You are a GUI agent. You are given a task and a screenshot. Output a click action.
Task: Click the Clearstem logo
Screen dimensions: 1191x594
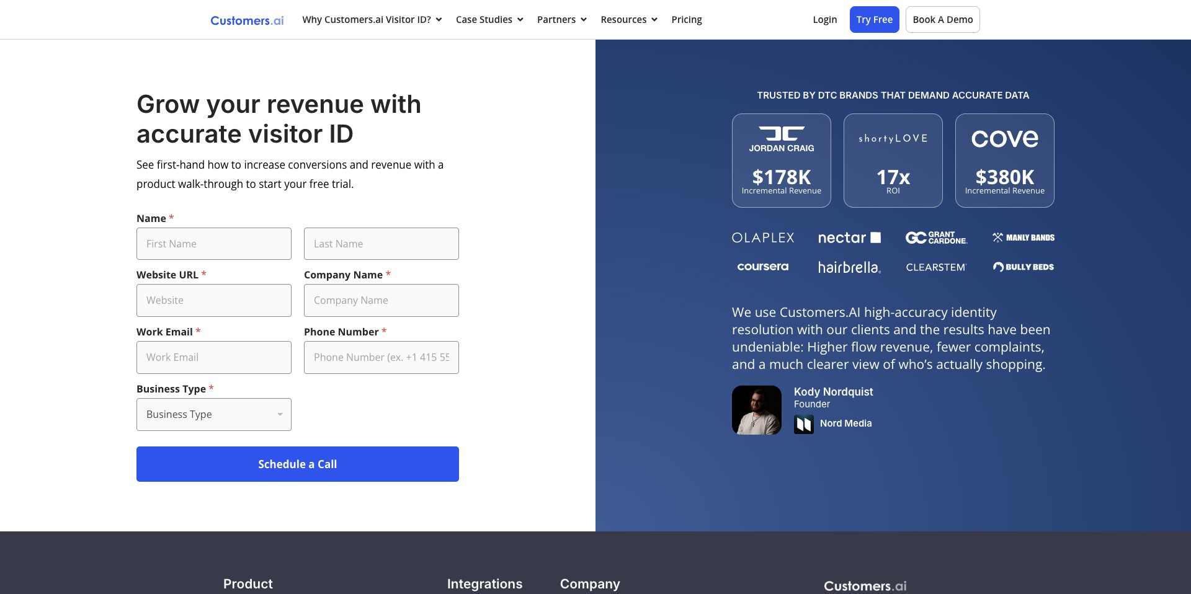point(936,267)
